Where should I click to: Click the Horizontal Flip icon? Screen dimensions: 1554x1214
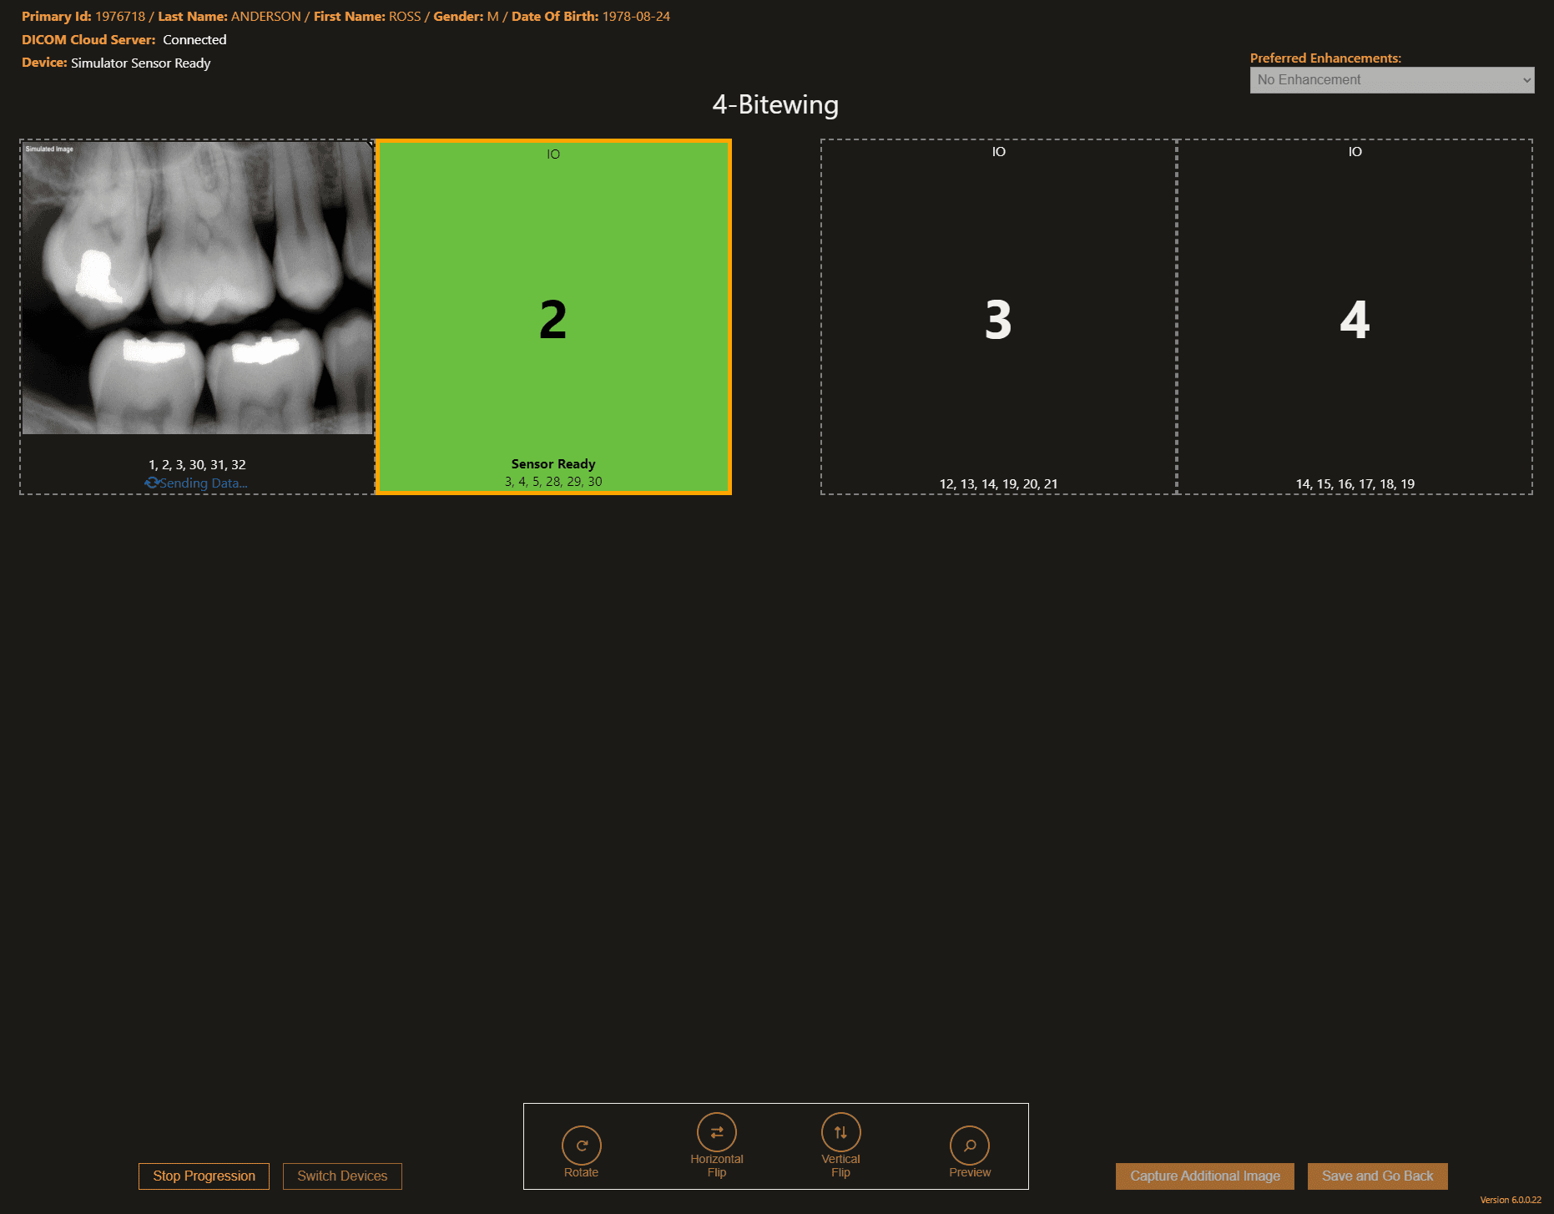coord(716,1134)
